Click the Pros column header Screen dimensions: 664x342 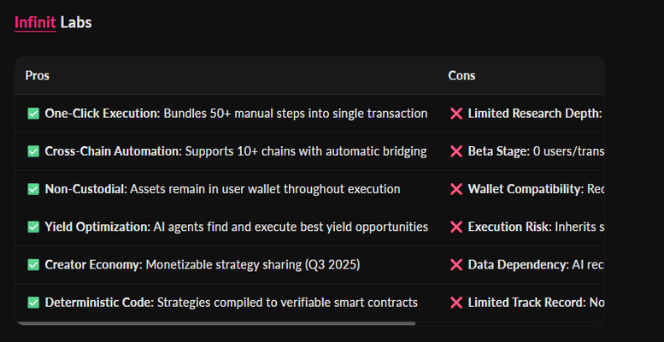38,75
